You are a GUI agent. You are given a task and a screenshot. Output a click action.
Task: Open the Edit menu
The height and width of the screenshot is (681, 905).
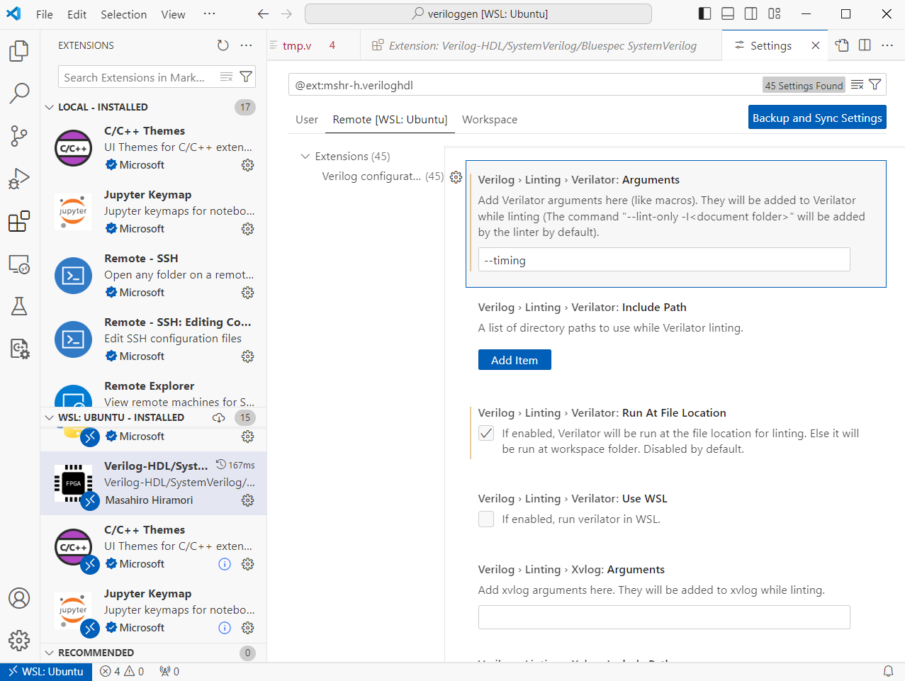pos(77,14)
